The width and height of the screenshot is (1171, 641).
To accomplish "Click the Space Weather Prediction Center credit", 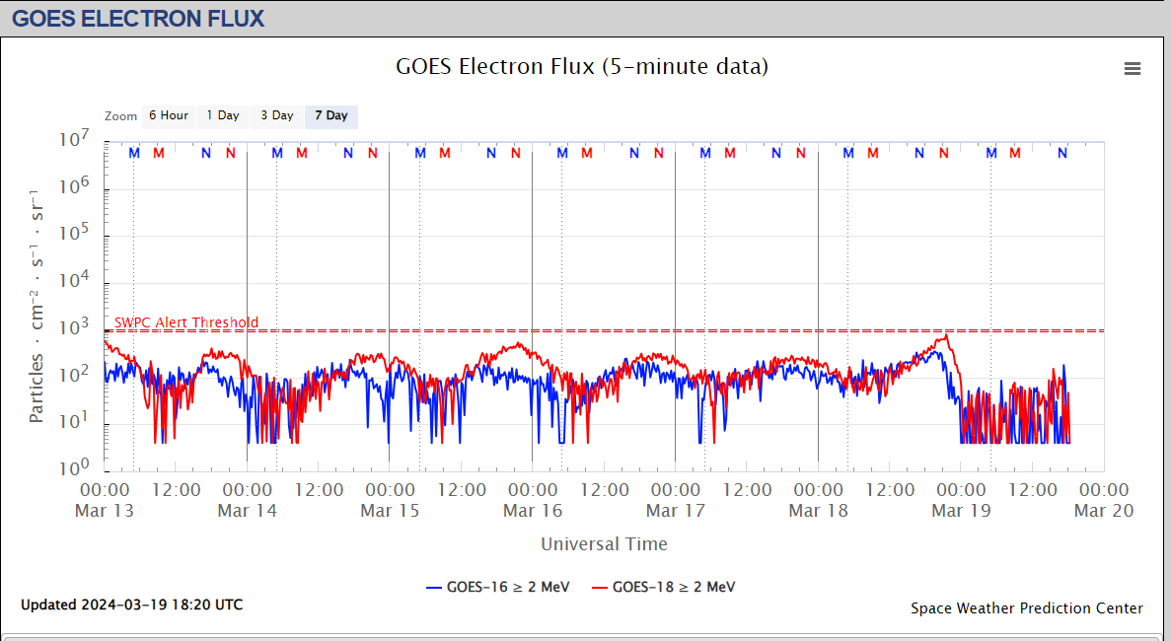I will (x=1027, y=608).
